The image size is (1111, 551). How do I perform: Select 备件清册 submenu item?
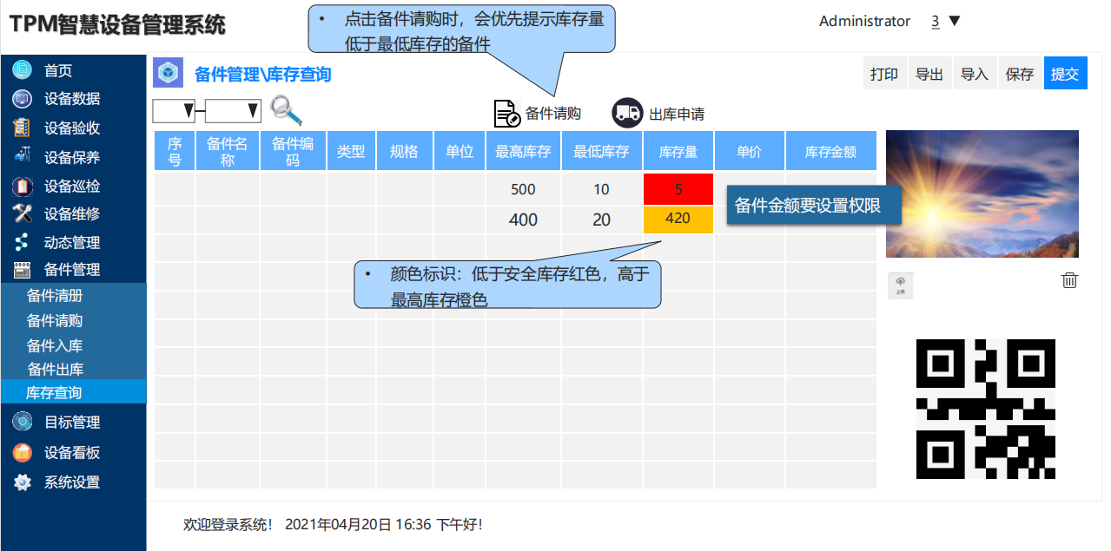pos(55,296)
